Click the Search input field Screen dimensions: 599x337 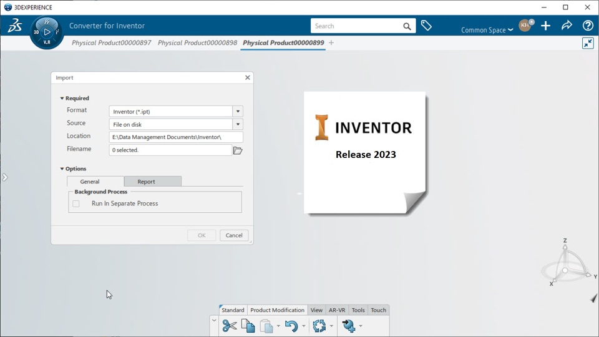click(356, 26)
